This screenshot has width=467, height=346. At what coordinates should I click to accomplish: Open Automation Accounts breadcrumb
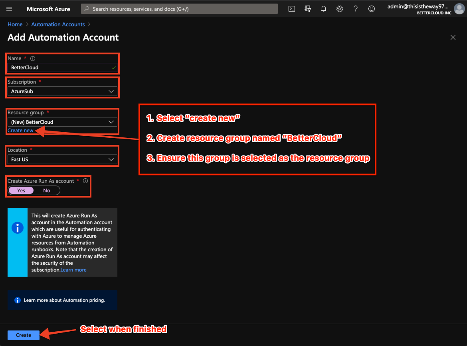57,24
